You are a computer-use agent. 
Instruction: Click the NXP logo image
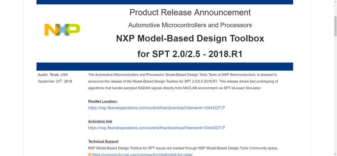point(62,30)
